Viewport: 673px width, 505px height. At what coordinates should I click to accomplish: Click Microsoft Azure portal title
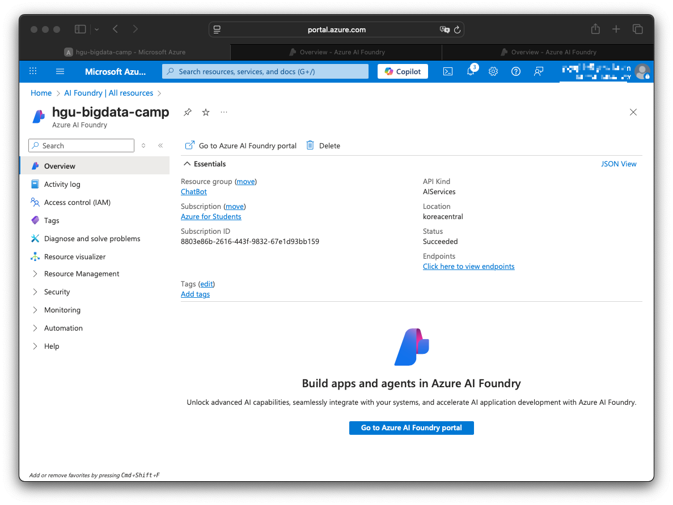(x=115, y=71)
